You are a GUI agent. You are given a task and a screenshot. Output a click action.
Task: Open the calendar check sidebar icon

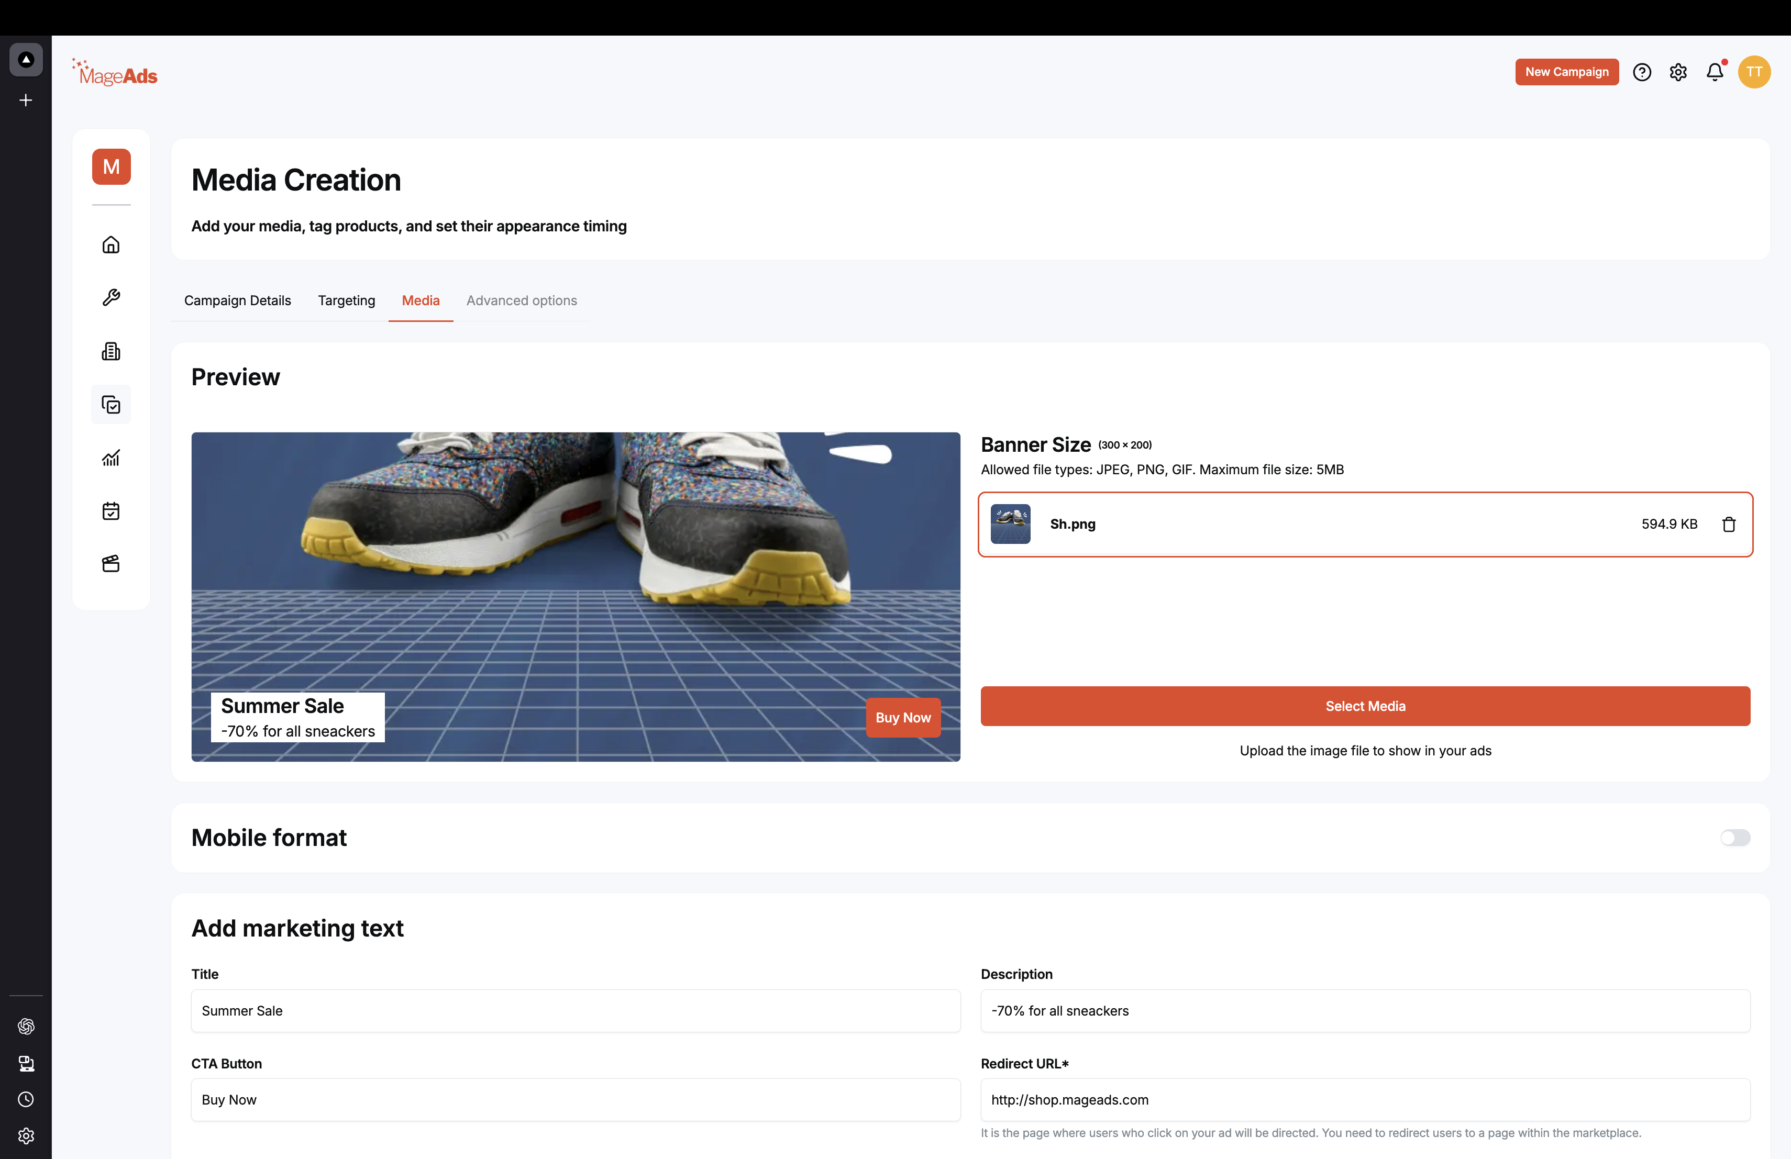tap(110, 511)
